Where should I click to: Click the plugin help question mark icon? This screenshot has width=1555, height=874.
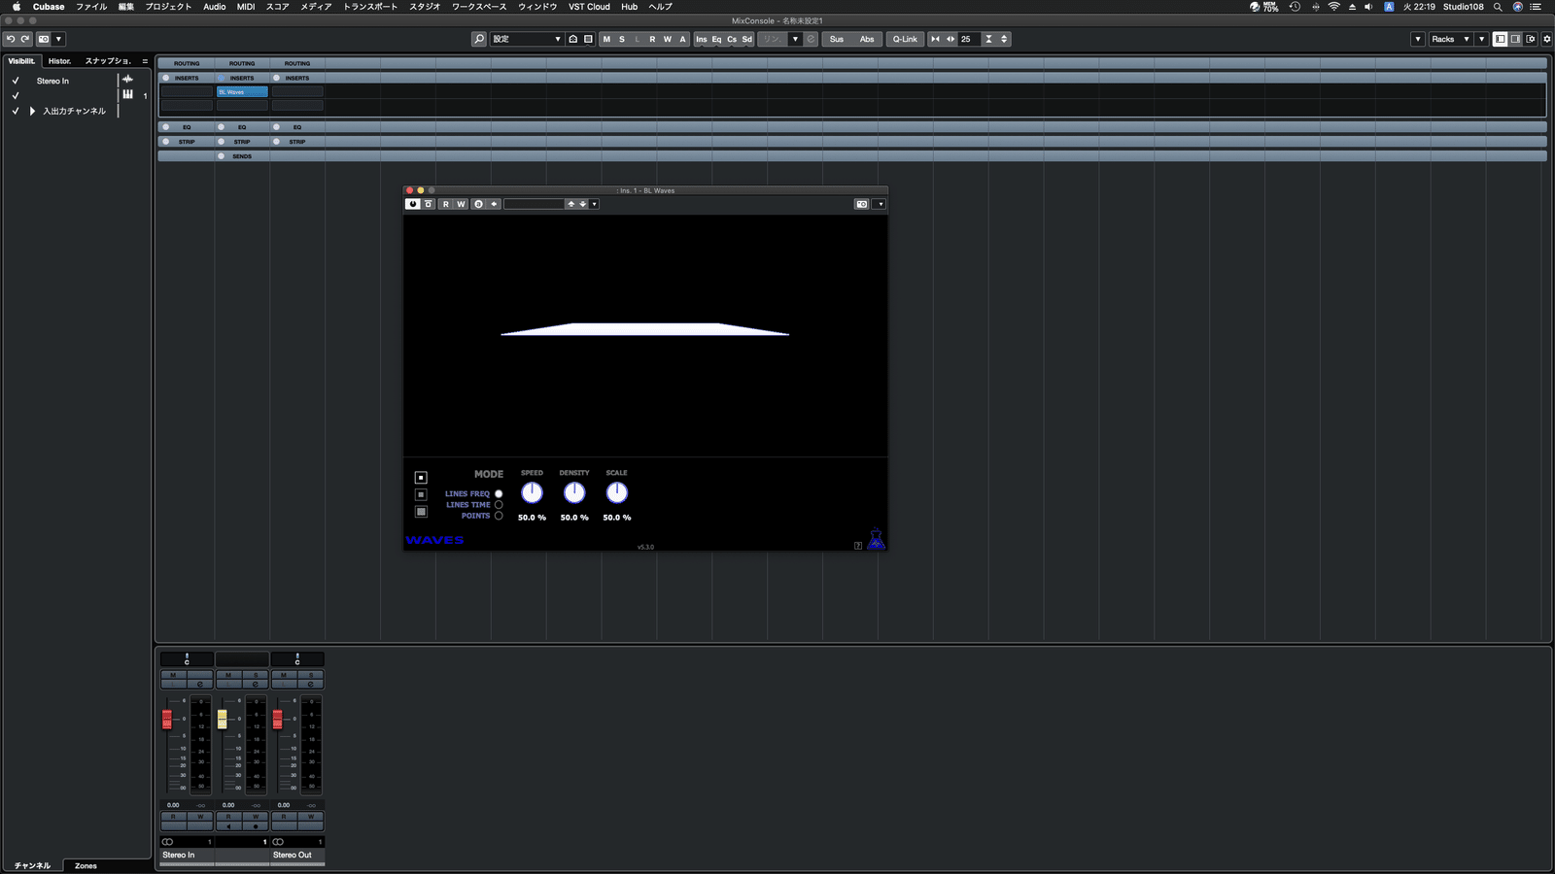pos(858,546)
